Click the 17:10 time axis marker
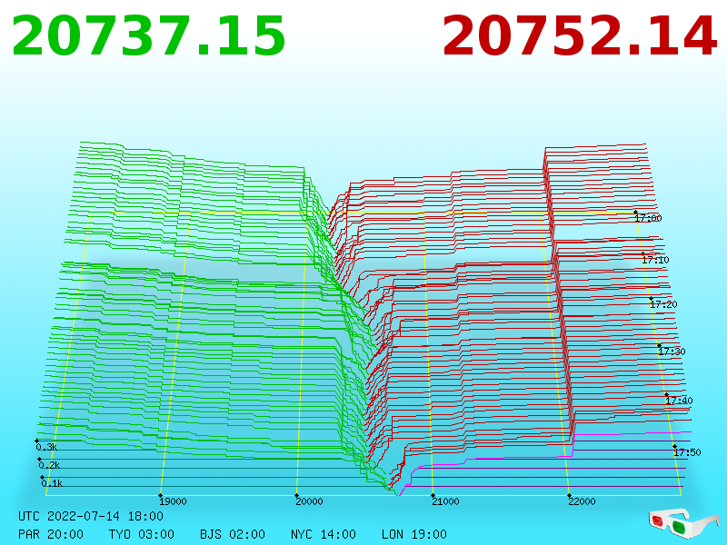The image size is (727, 545). coord(655,260)
